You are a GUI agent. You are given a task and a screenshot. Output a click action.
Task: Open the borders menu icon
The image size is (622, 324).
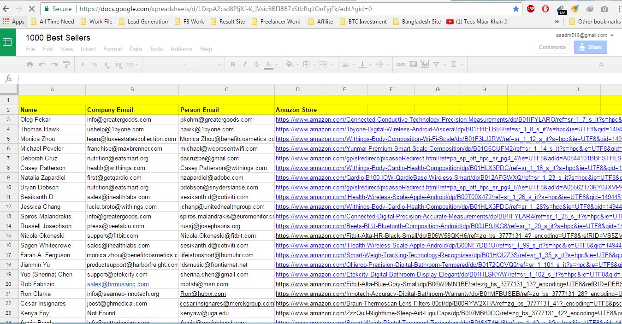click(x=306, y=65)
